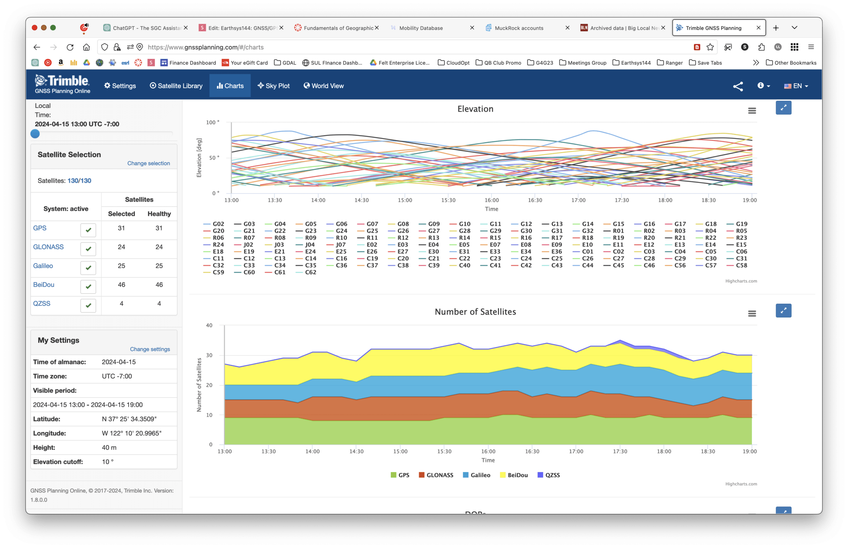This screenshot has width=848, height=548.
Task: Click the Change settings link
Action: [x=150, y=349]
